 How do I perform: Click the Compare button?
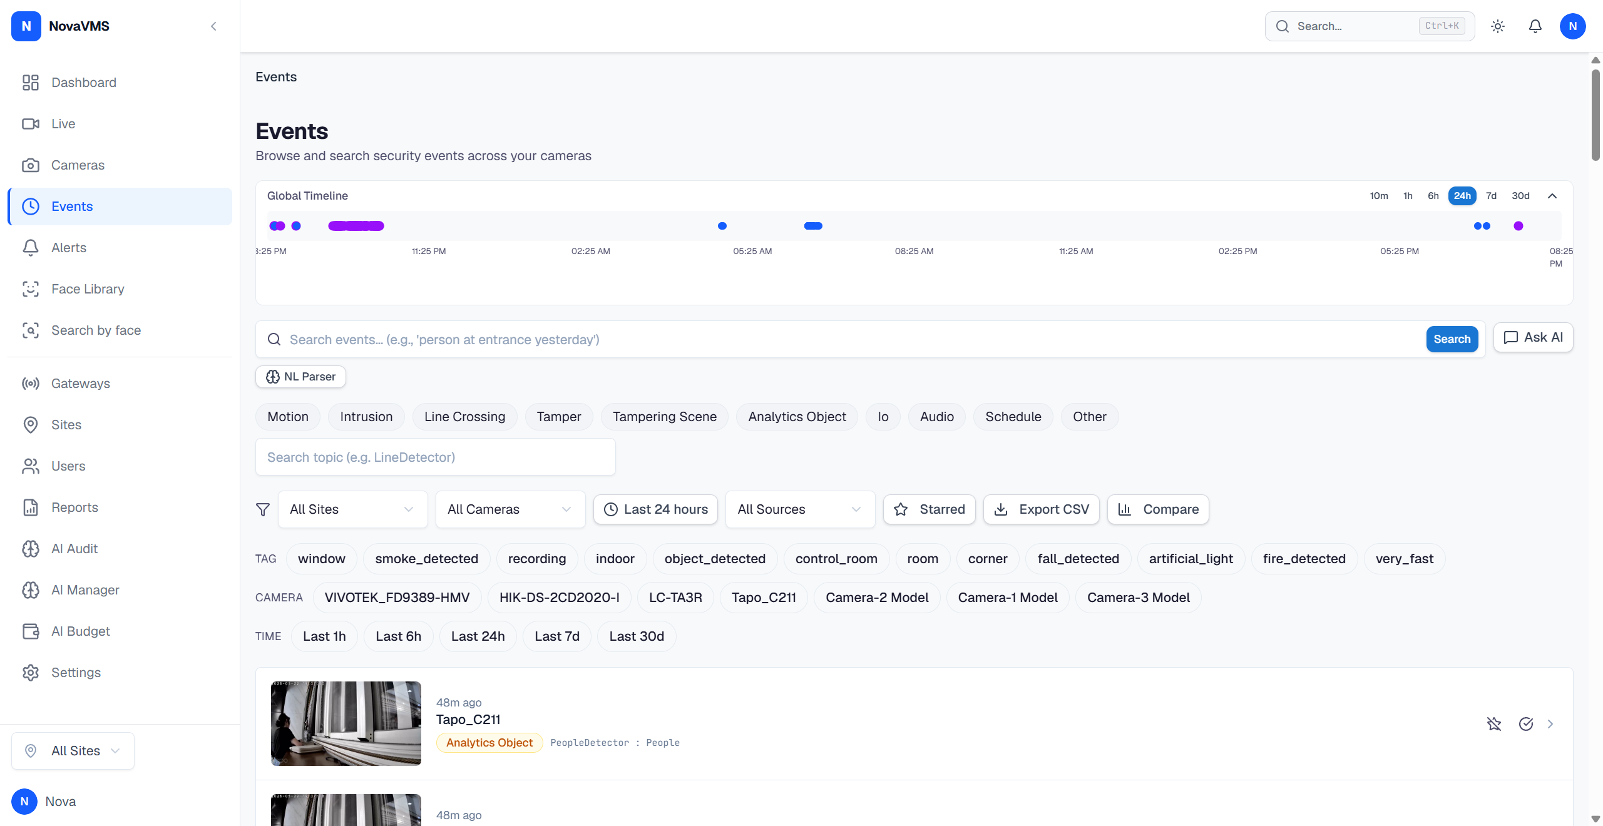click(x=1159, y=509)
